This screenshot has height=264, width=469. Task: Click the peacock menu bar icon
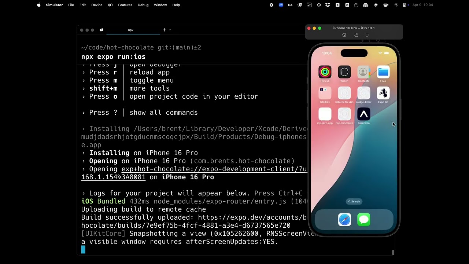point(365,5)
